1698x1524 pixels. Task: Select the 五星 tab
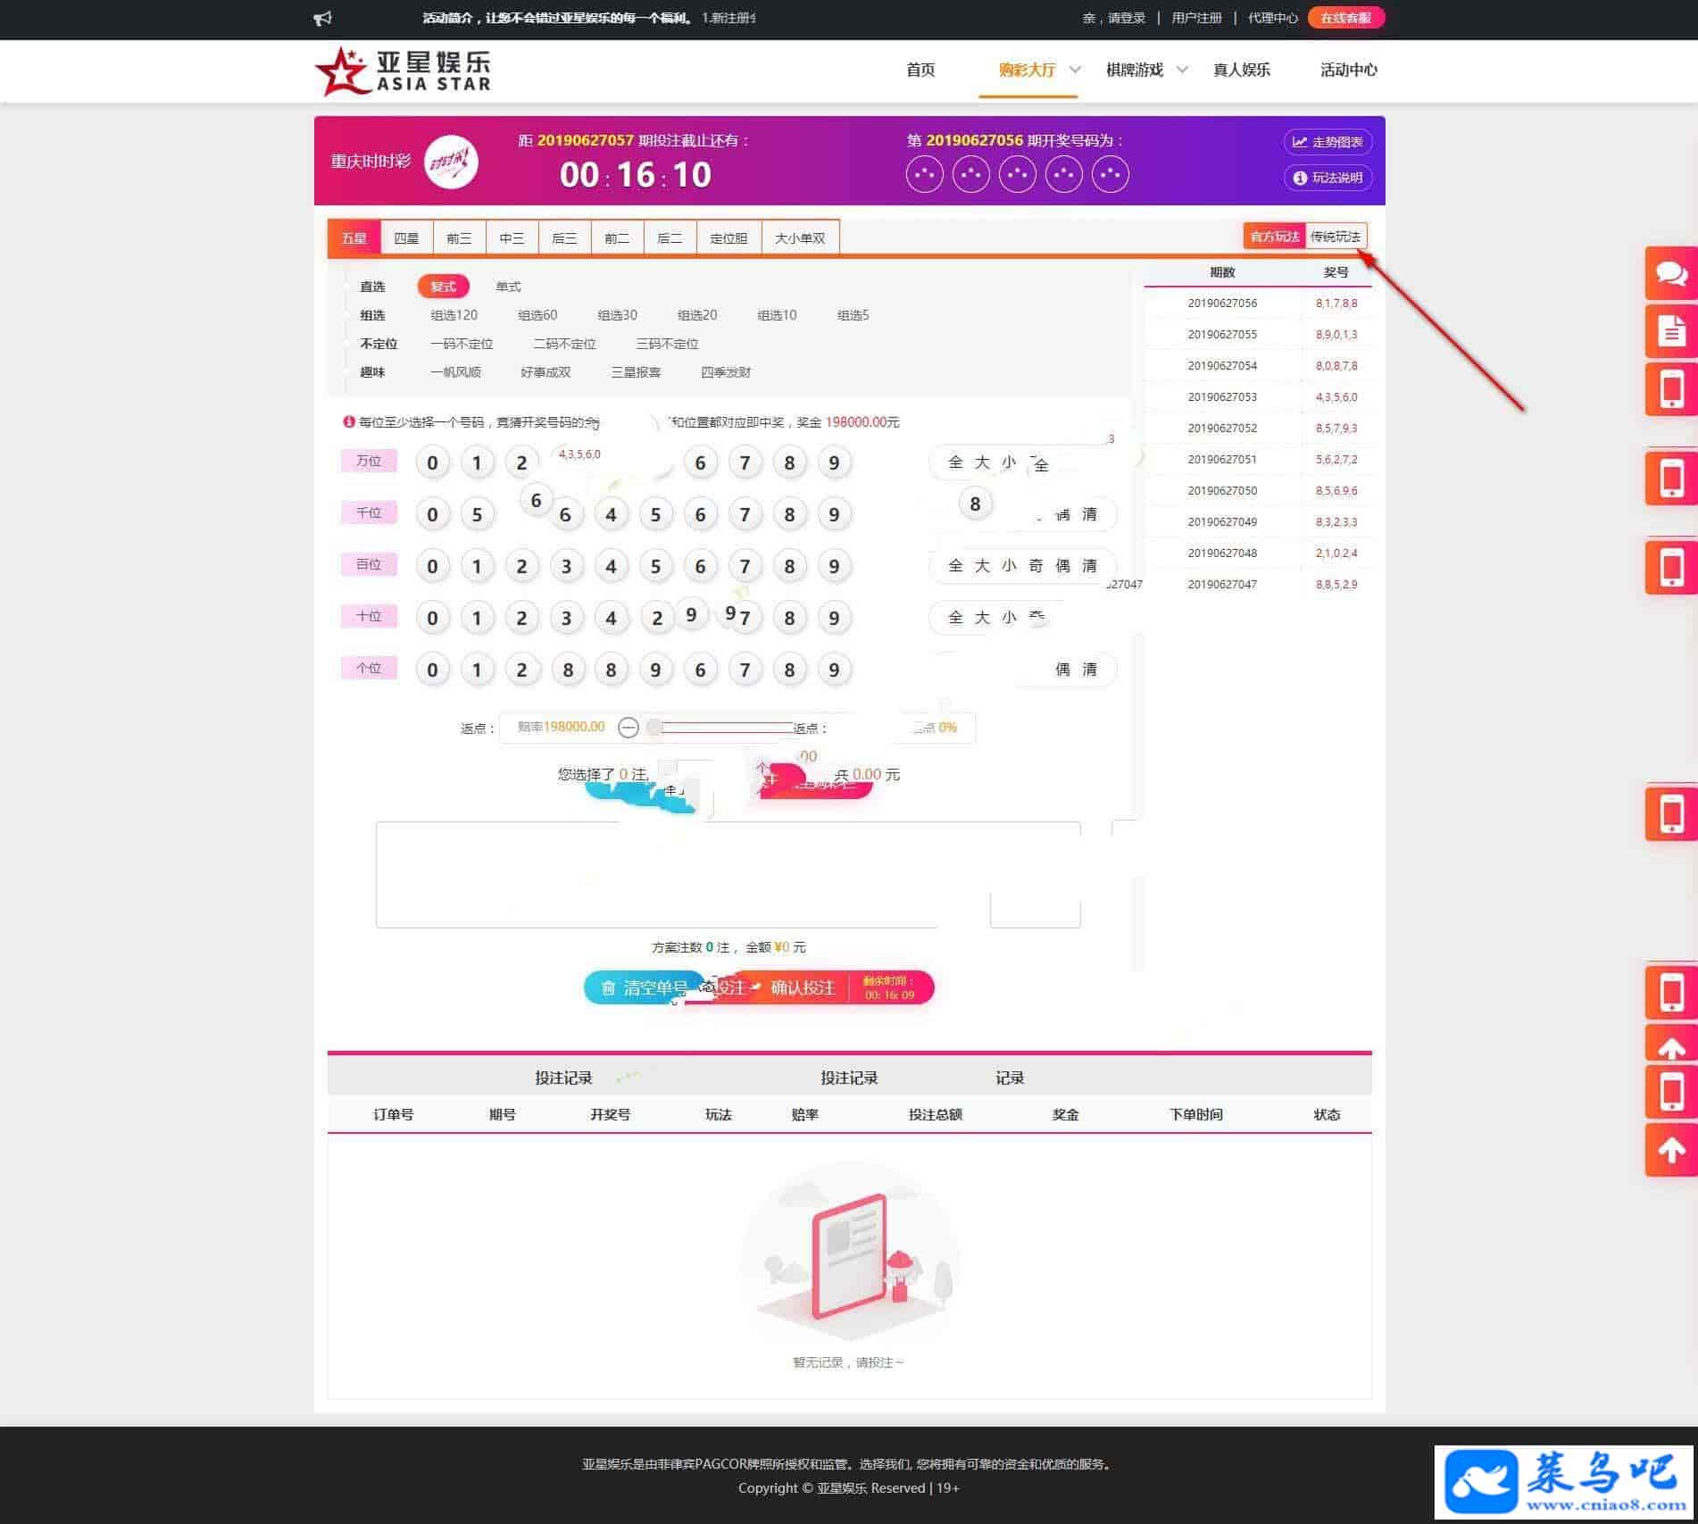tap(354, 238)
